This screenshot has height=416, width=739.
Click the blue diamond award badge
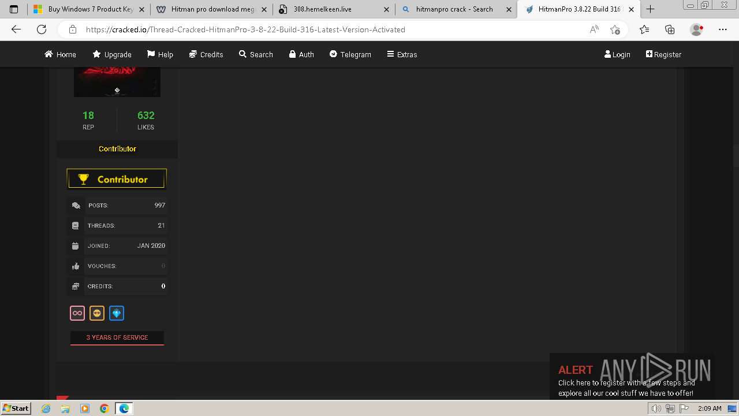117,313
